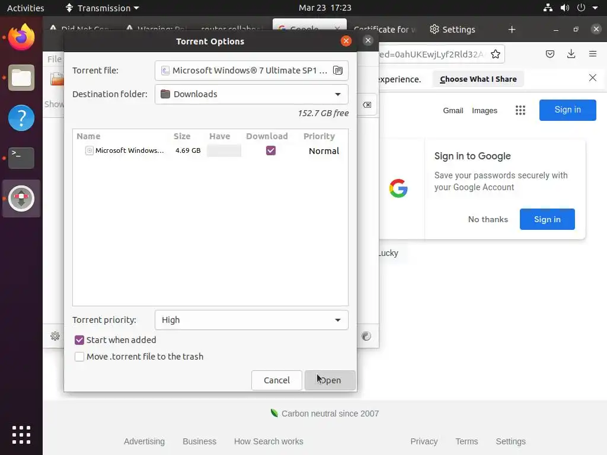
Task: Open the Advertising footer link
Action: tap(144, 441)
